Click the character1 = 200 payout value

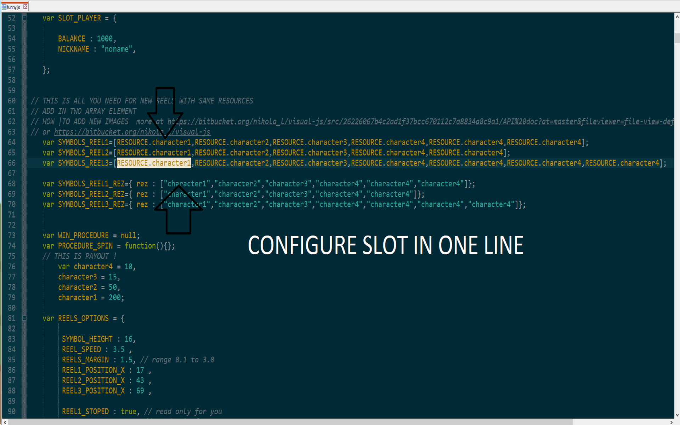point(115,297)
